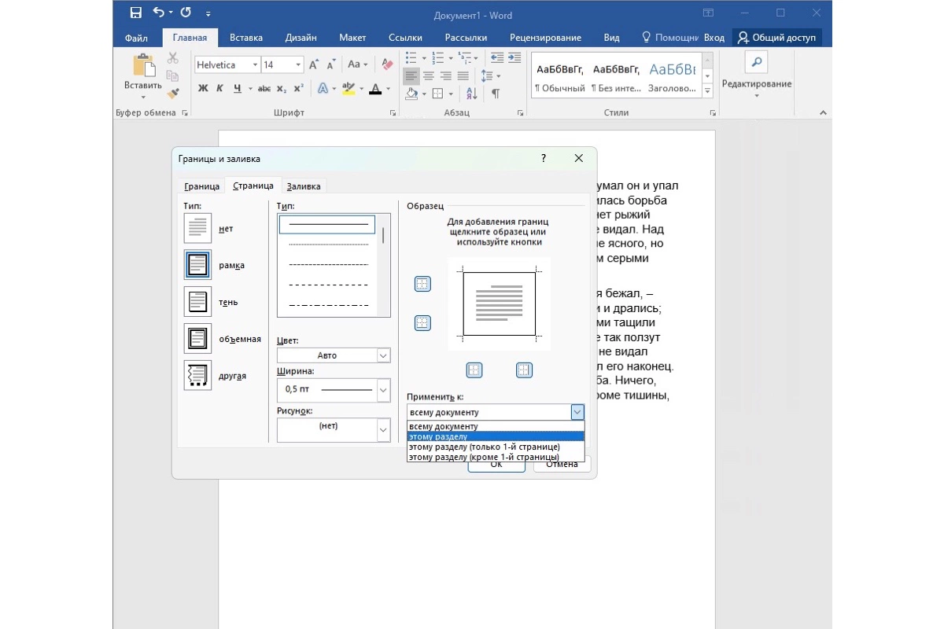This screenshot has width=944, height=629.
Task: Click the Общий доступ button
Action: (776, 38)
